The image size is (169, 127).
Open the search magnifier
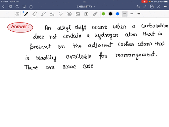point(17,7)
